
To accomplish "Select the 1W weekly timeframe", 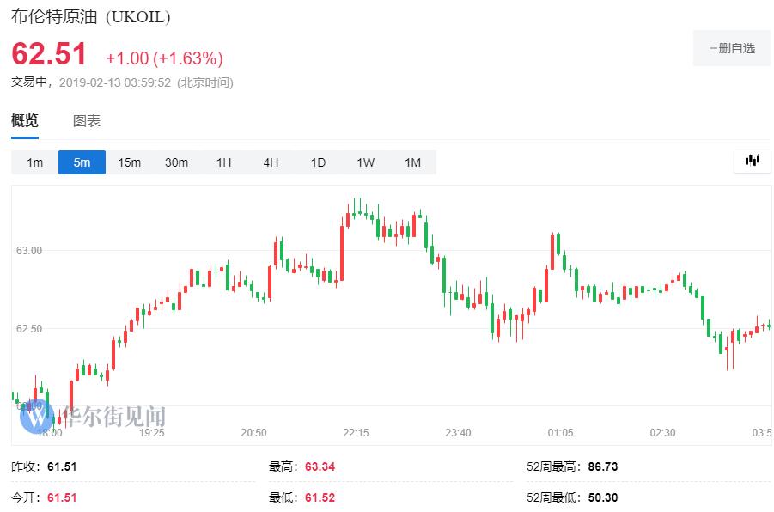I will click(x=365, y=162).
